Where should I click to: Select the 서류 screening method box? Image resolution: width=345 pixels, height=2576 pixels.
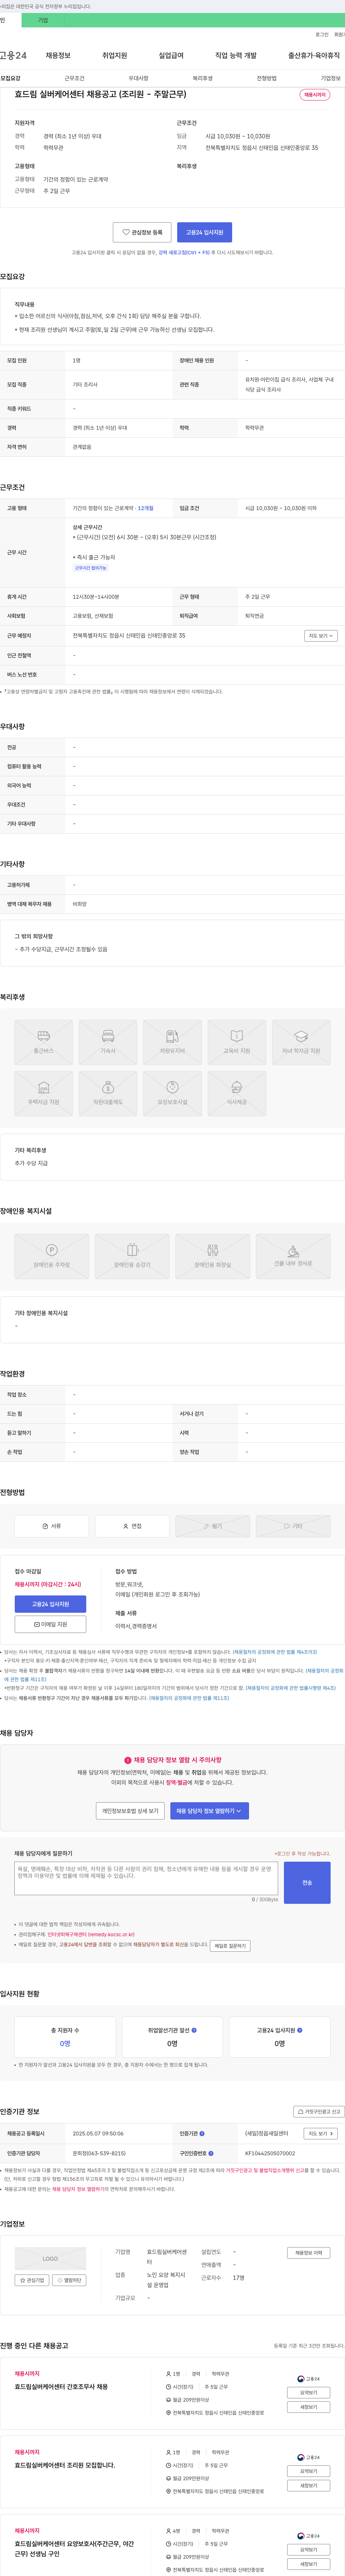click(51, 1526)
